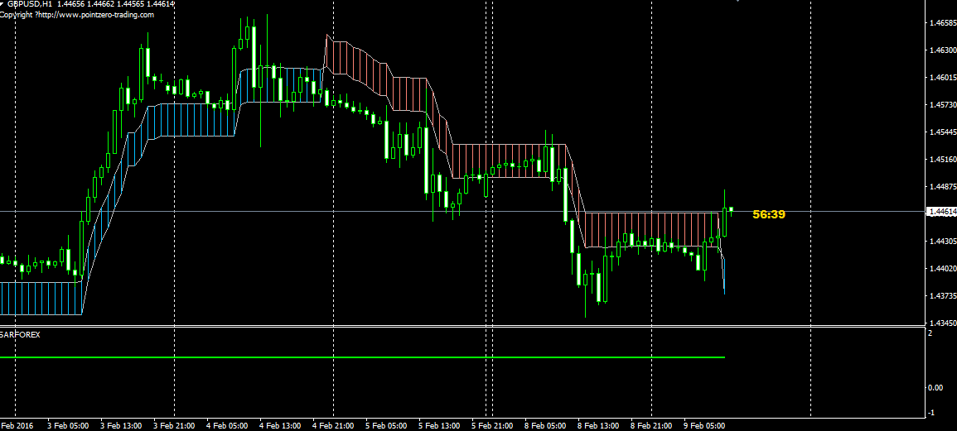
Task: Click the SARFOREX indicator window label
Action: pos(20,334)
